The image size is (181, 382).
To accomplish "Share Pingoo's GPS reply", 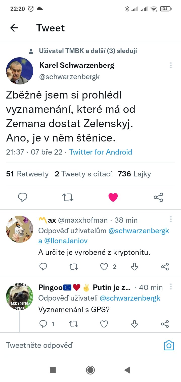I will pyautogui.click(x=165, y=324).
